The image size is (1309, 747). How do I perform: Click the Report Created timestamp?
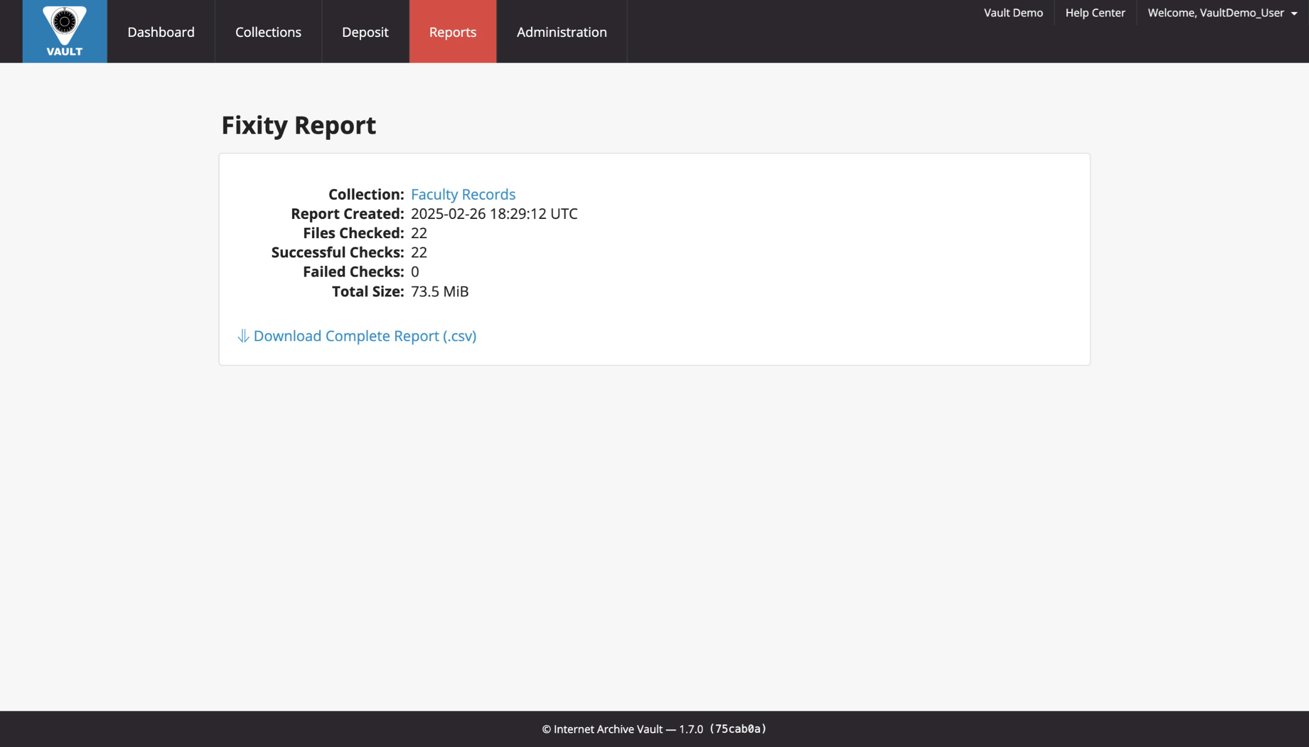(x=494, y=213)
